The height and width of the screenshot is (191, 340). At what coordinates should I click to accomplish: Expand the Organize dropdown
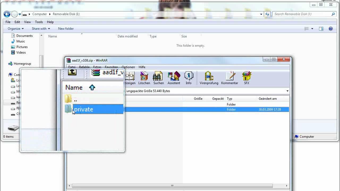[x=16, y=29]
